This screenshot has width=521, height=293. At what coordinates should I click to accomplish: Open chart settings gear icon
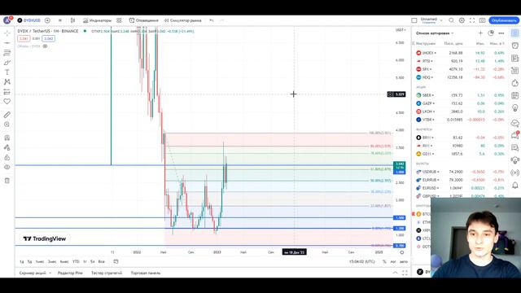(x=462, y=20)
